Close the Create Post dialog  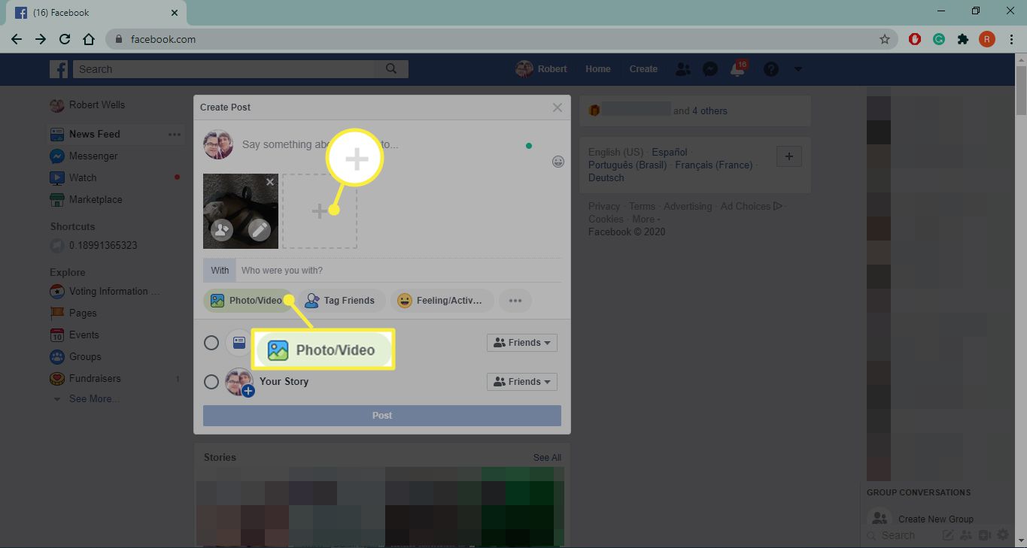(558, 107)
